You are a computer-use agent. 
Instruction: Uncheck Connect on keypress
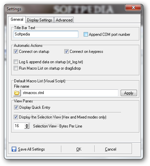[x=66, y=52]
